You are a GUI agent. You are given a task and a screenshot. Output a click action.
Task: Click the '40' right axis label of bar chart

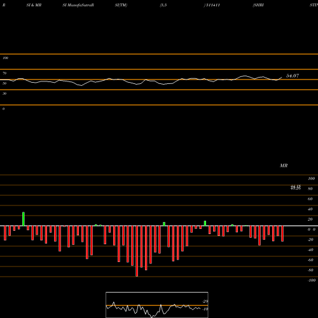tap(310, 209)
